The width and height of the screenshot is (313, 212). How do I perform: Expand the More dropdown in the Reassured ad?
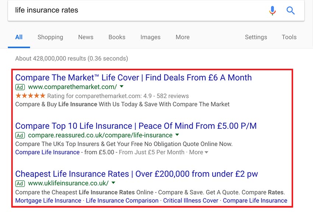coord(198,152)
